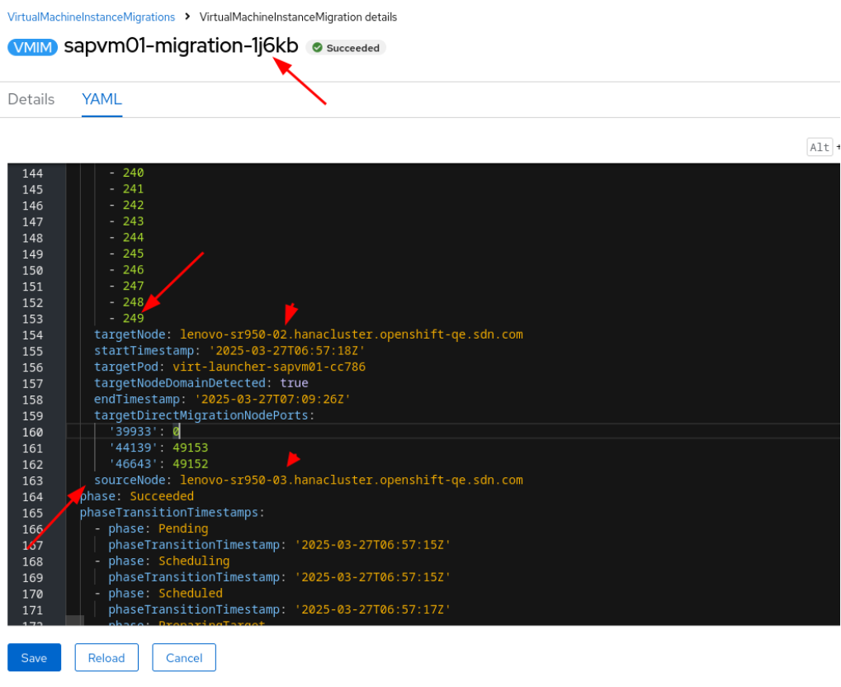Click line number 163 in the gutter
This screenshot has height=687, width=841.
[33, 481]
